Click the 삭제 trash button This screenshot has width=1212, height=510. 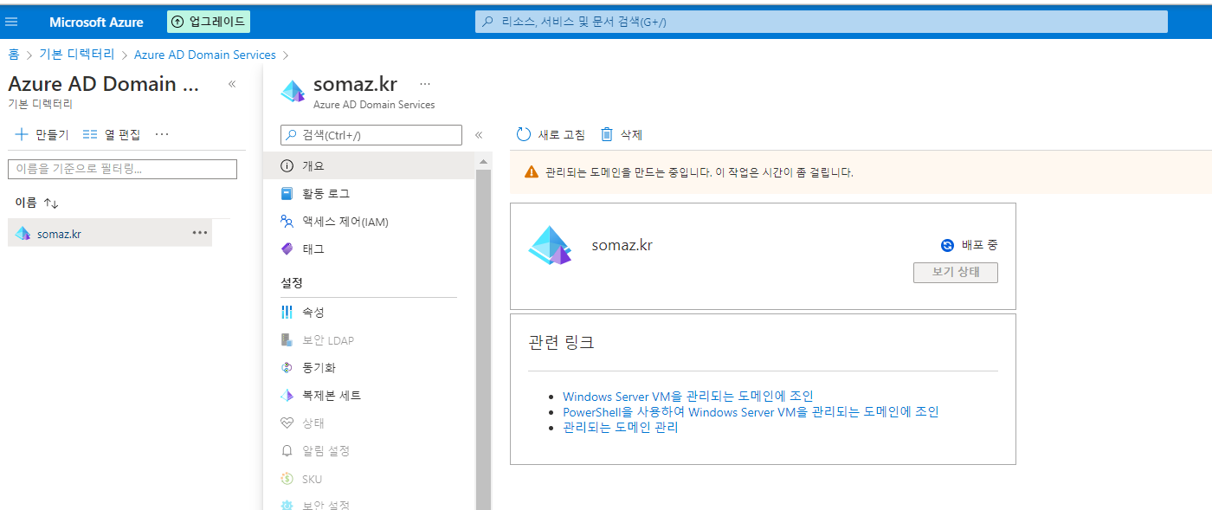click(x=622, y=134)
